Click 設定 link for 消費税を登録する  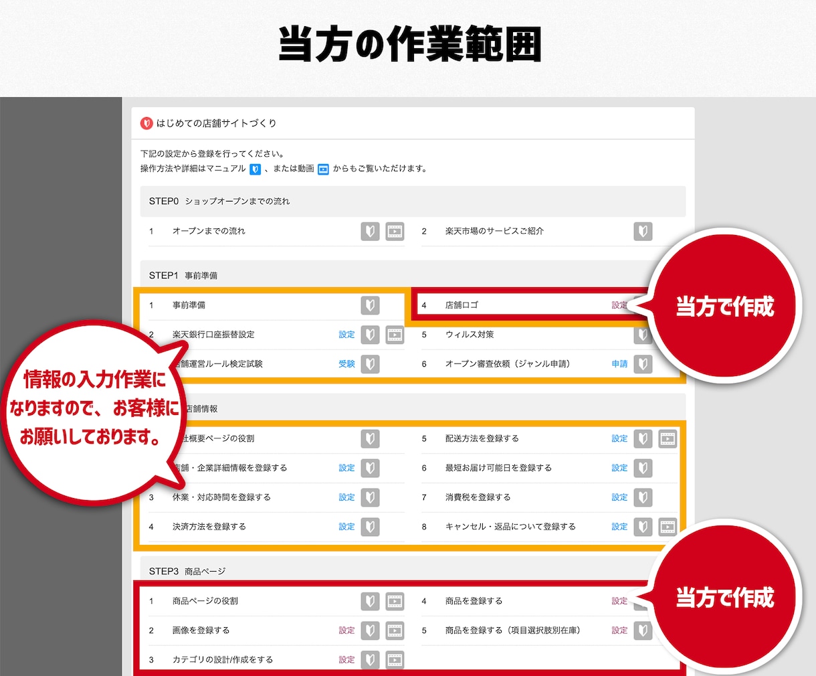619,498
